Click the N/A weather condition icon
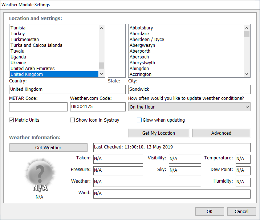Screen dimensions: 260x220 pos(39,176)
